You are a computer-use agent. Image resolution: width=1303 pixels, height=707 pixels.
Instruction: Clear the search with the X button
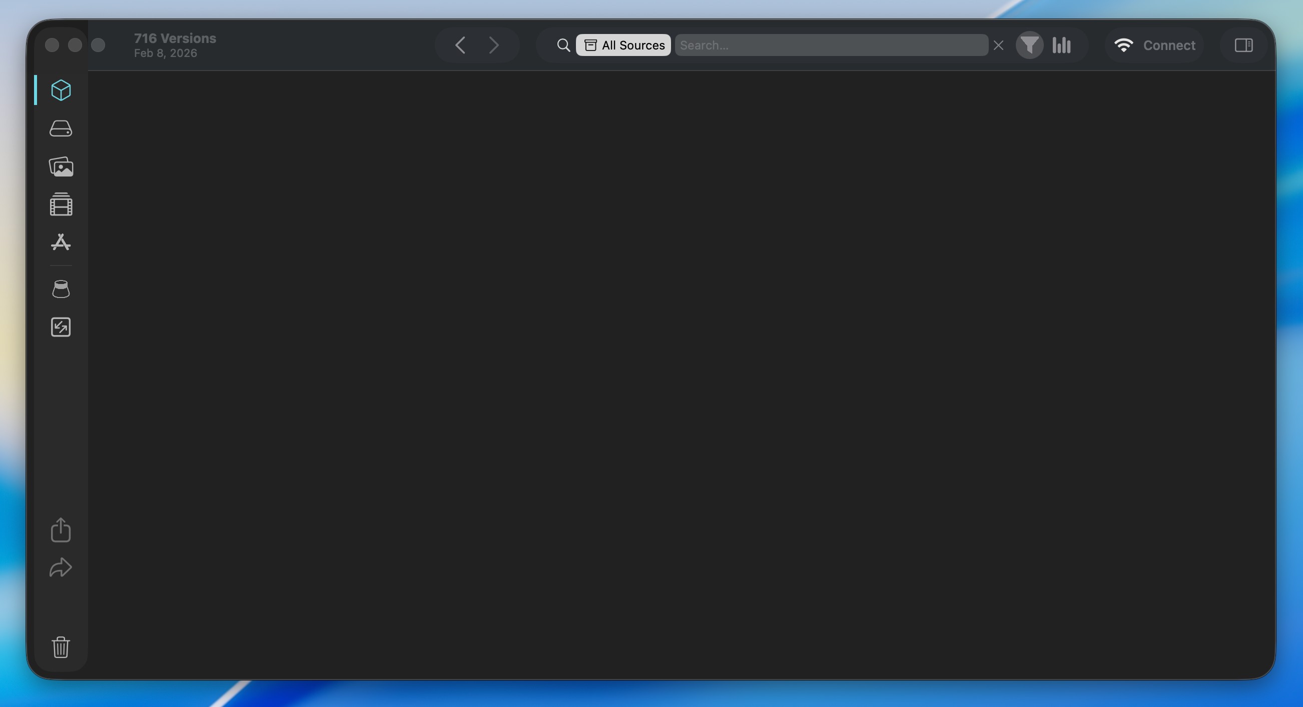tap(998, 45)
